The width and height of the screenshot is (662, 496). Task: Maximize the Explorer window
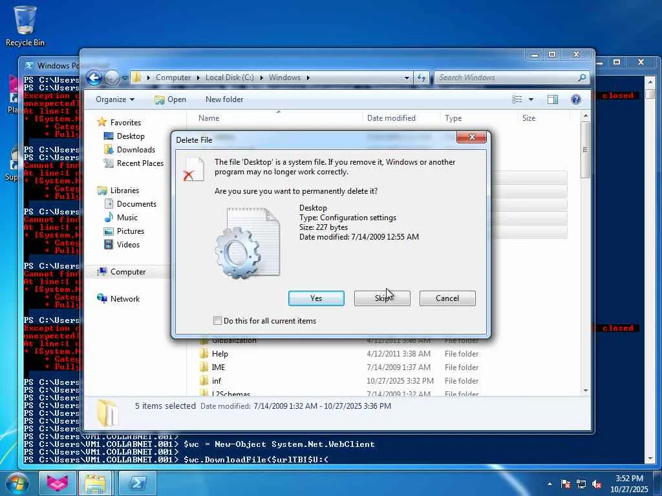coord(552,54)
